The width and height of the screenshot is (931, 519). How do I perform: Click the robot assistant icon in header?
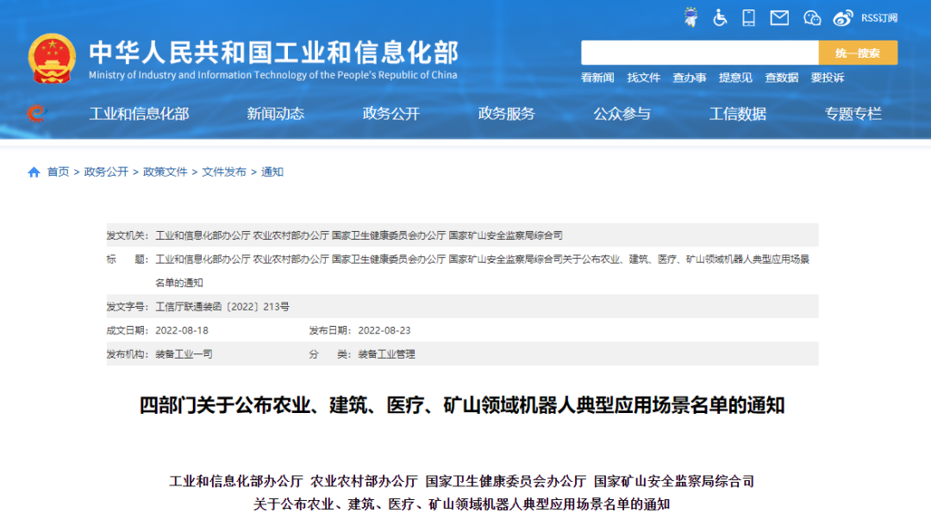[x=690, y=17]
